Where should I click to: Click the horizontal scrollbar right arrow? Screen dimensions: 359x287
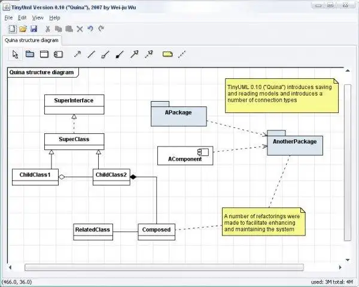tap(340, 267)
